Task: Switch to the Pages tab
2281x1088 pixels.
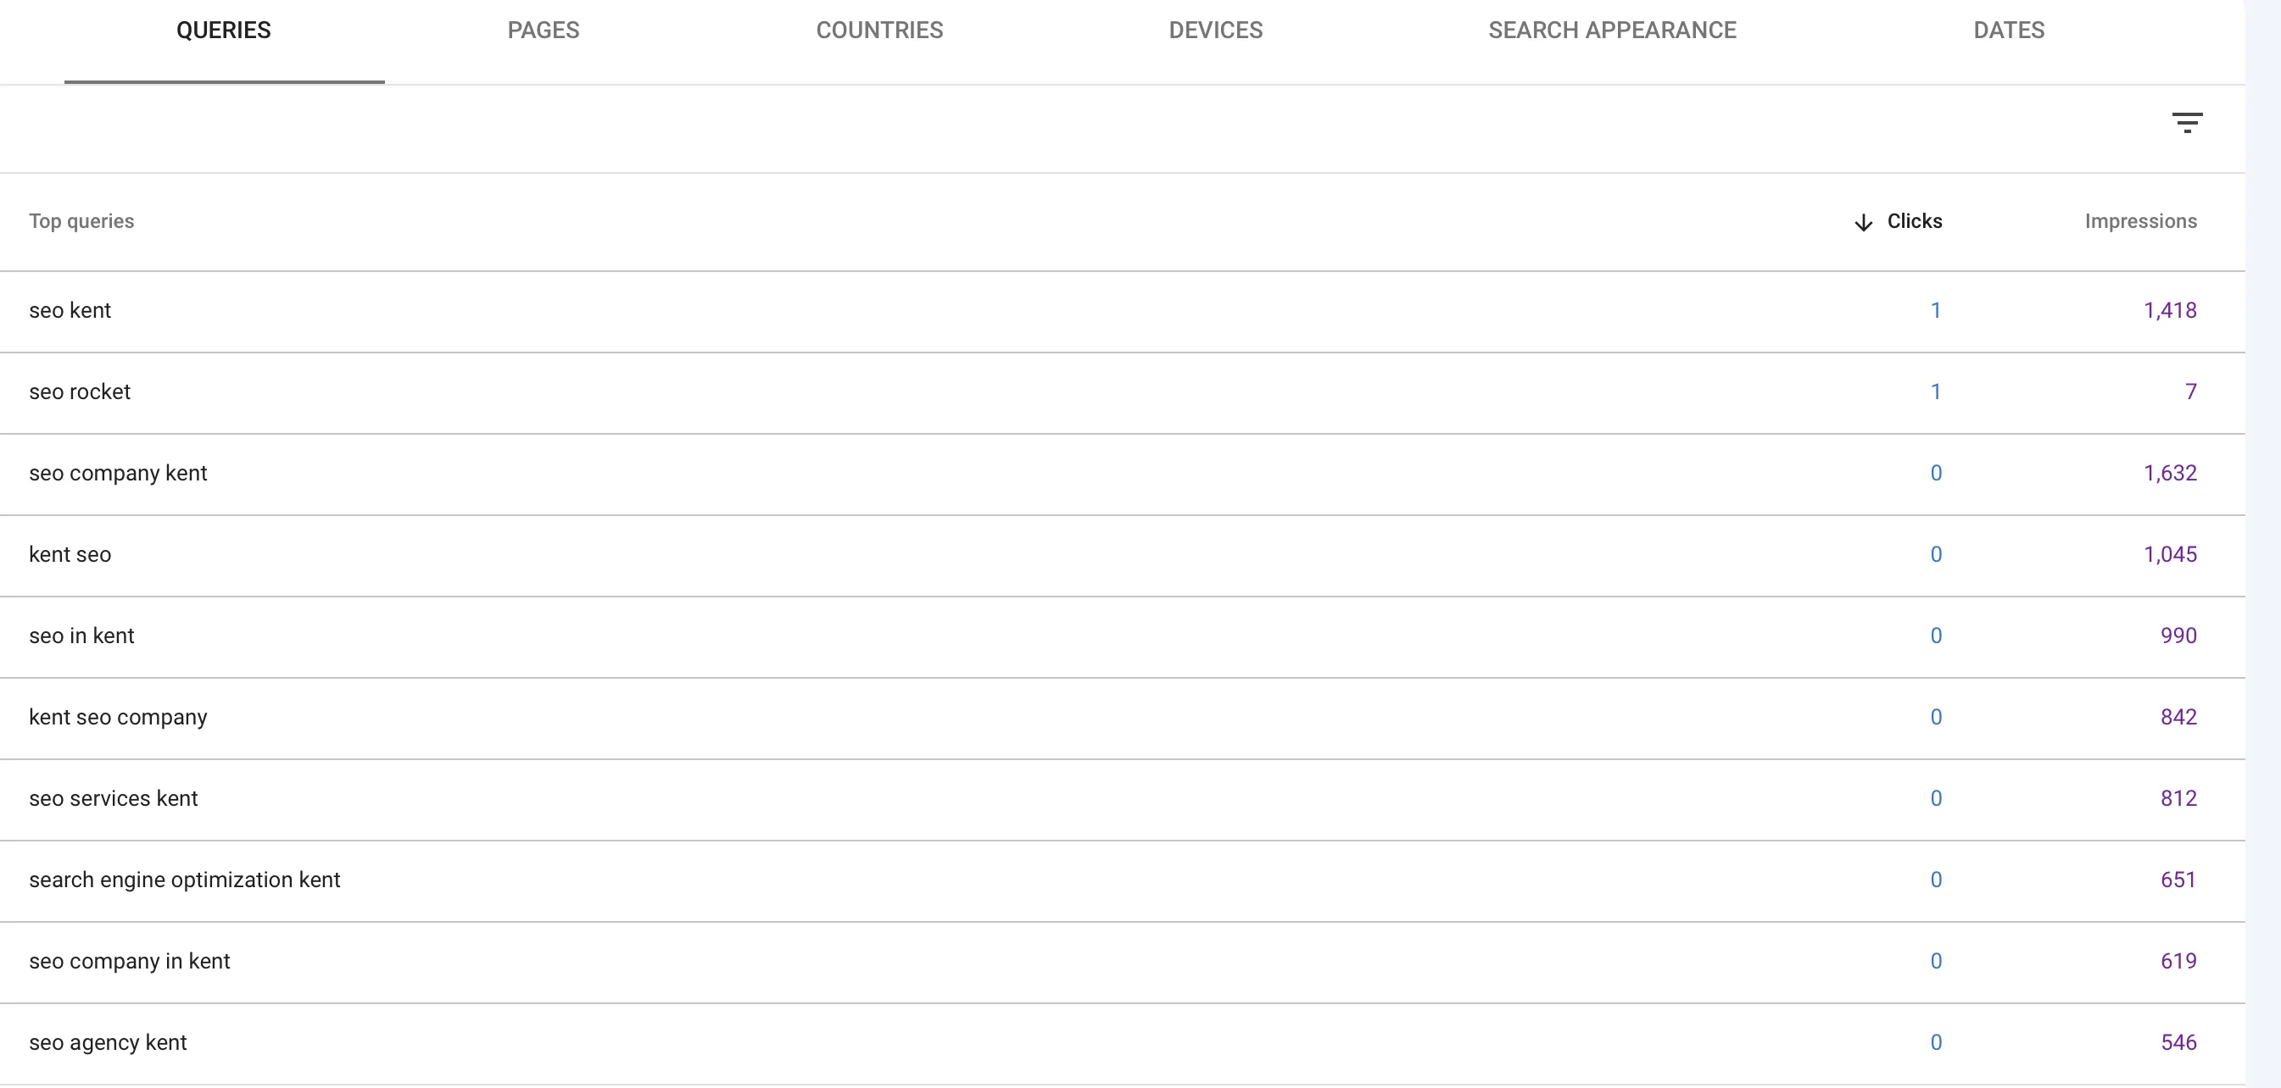Action: tap(543, 30)
